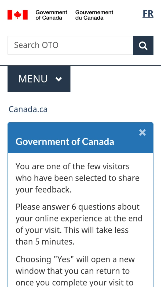Open the Canada.ca breadcrumb link
161x287 pixels.
(28, 109)
